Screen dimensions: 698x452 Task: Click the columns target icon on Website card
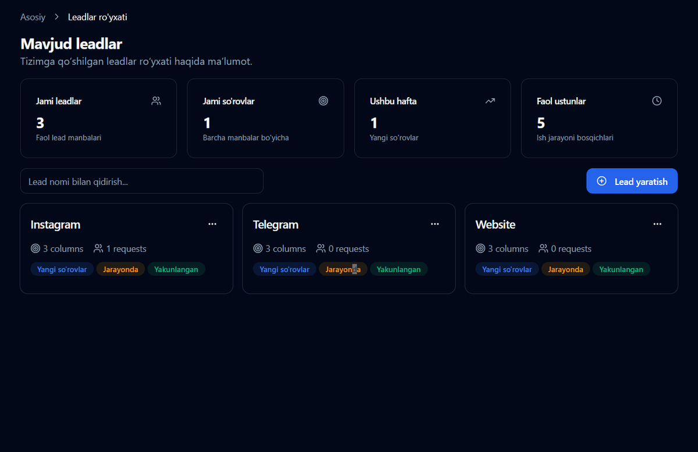(x=480, y=248)
